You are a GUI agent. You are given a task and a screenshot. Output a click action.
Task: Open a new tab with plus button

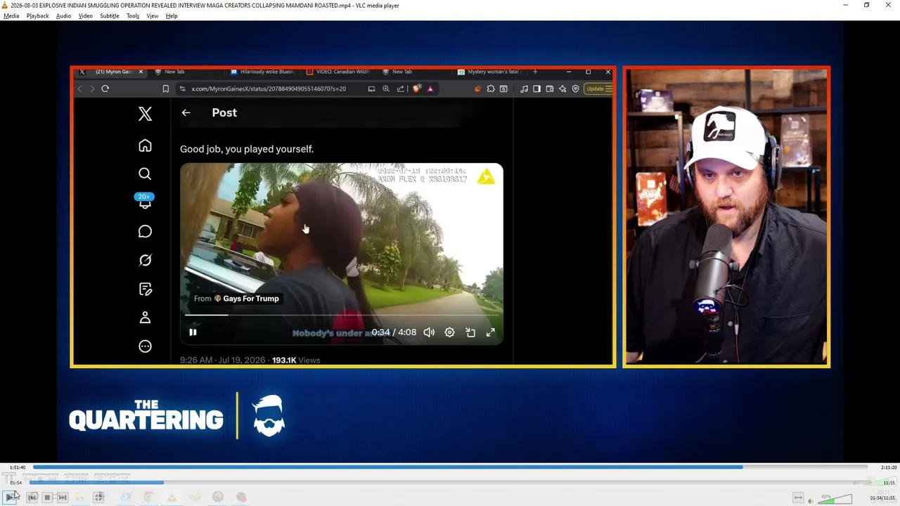[535, 72]
